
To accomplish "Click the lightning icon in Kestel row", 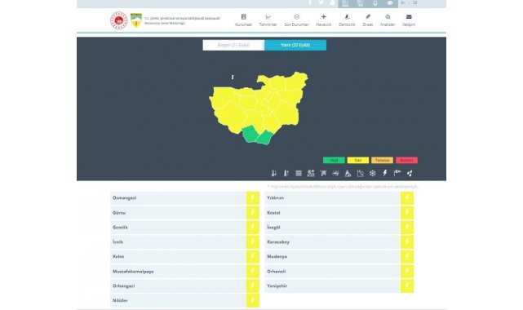I will click(x=407, y=212).
